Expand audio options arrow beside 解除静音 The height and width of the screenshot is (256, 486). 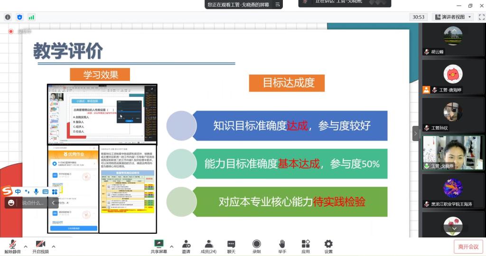coord(26,247)
